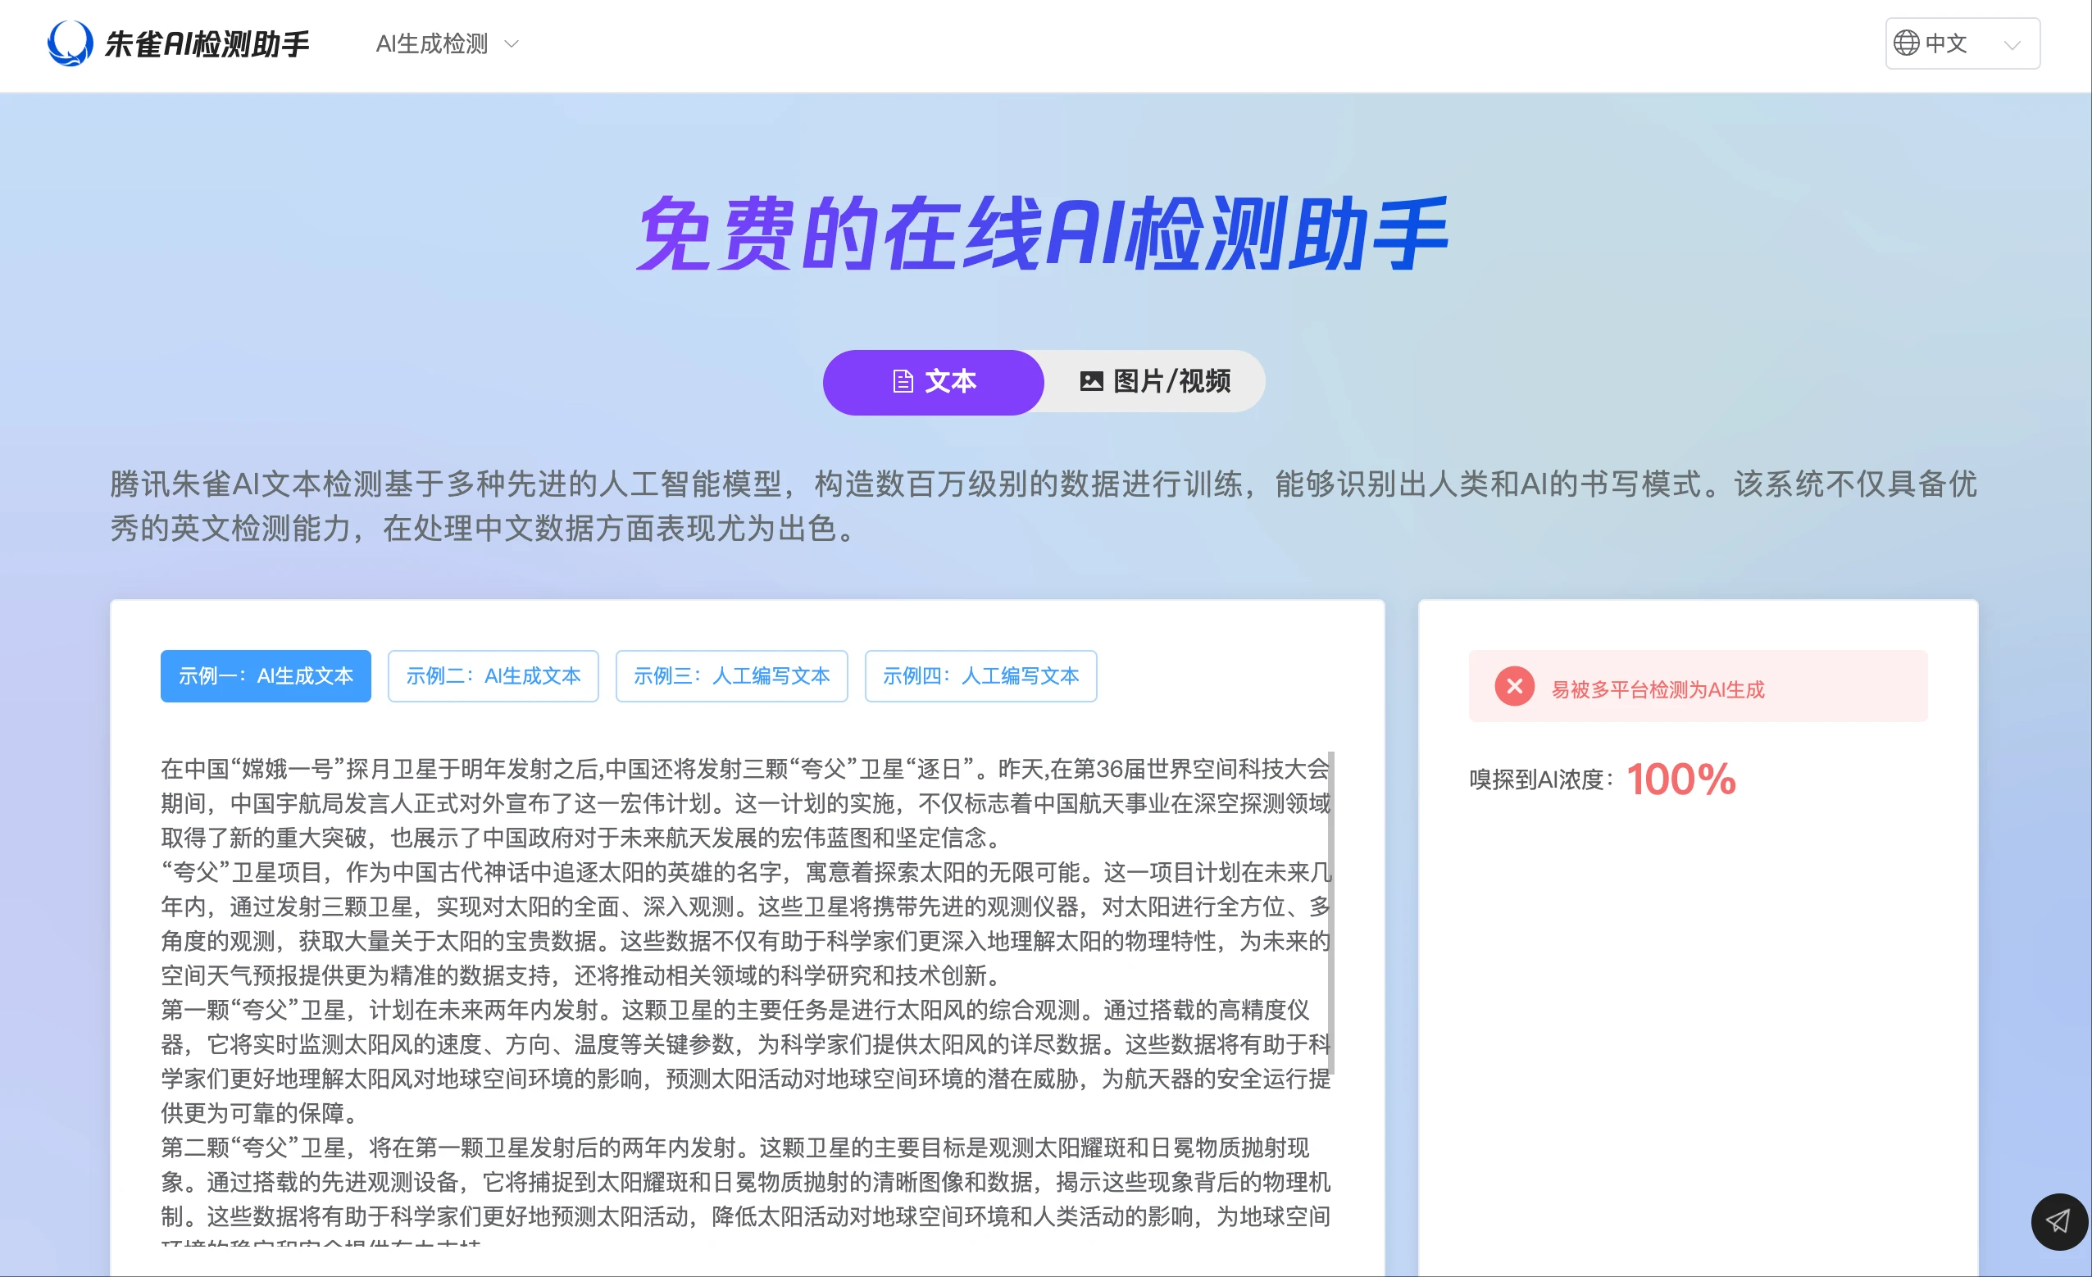Select 示例二：AI生成文本 example
This screenshot has height=1277, width=2092.
(493, 676)
